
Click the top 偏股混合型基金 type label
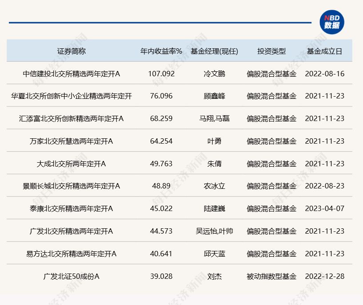[x=271, y=74]
